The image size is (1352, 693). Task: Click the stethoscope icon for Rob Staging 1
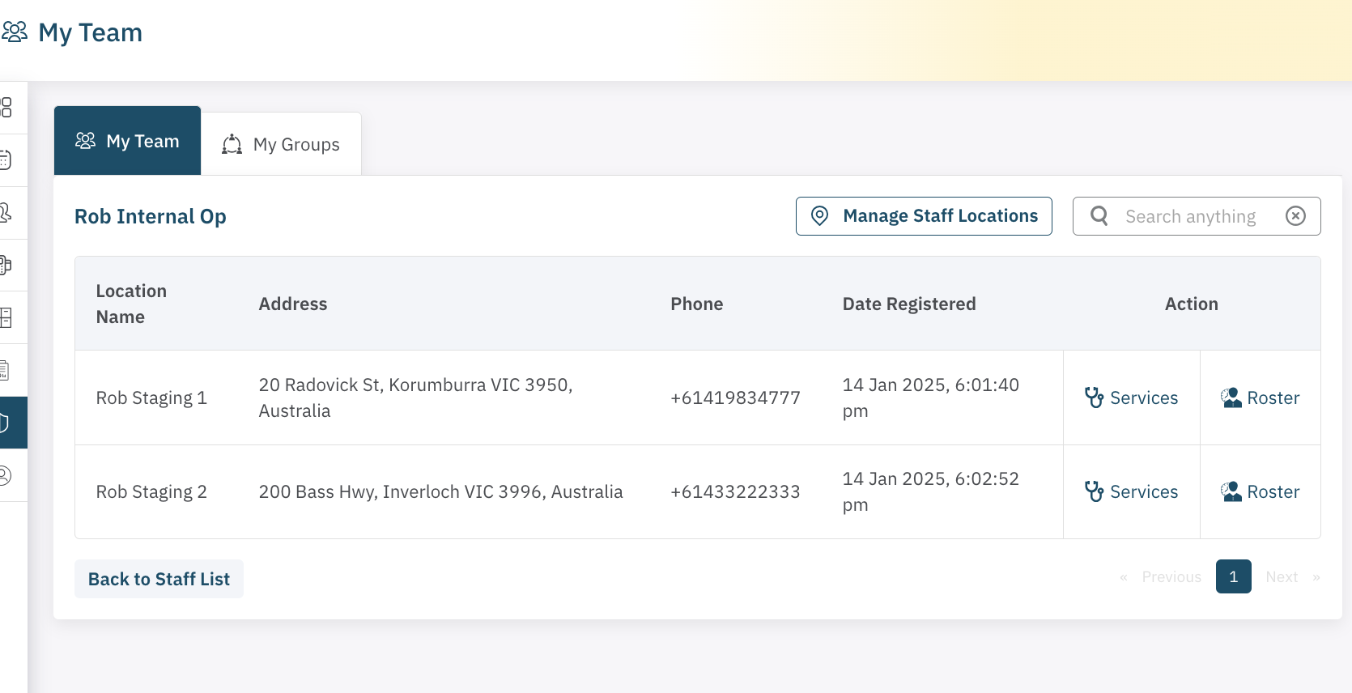pos(1094,398)
